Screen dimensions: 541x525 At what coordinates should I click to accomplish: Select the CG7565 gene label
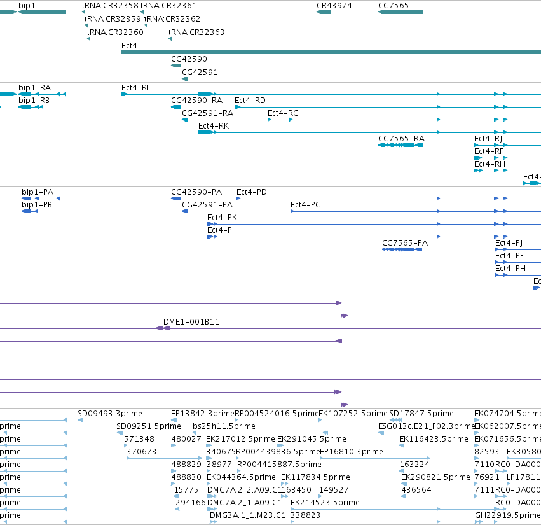pyautogui.click(x=394, y=6)
